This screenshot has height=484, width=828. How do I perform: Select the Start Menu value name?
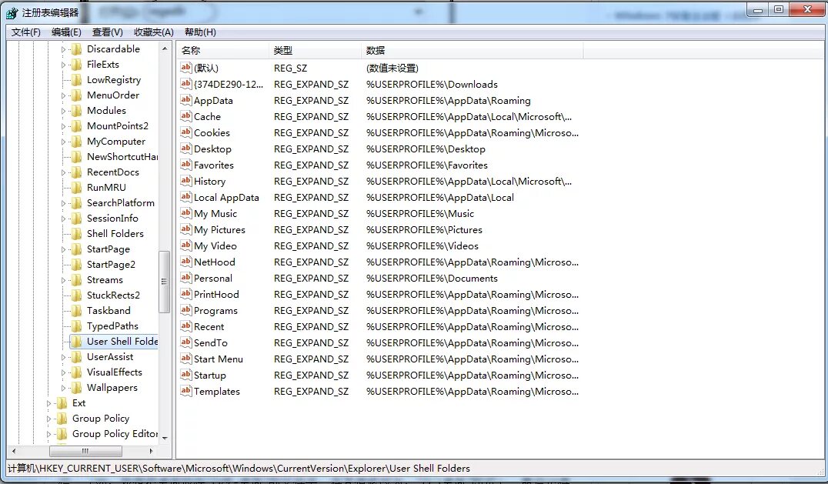click(218, 359)
